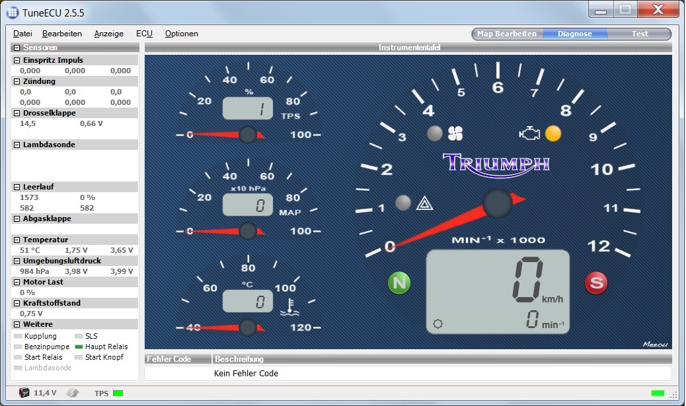Open the Bearbeiten menu
The width and height of the screenshot is (686, 406).
click(62, 34)
